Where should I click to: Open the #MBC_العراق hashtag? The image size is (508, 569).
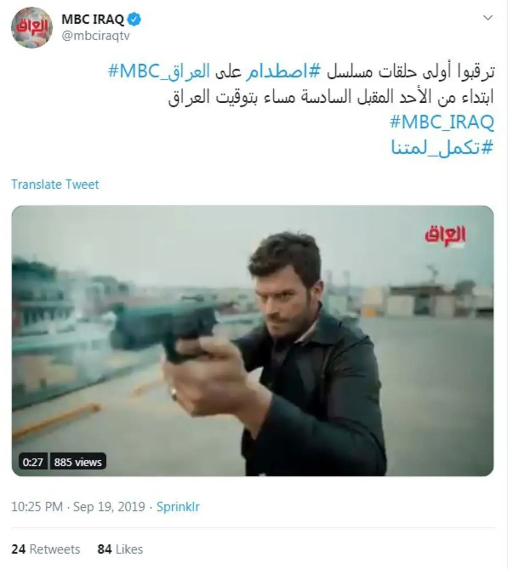tap(159, 72)
